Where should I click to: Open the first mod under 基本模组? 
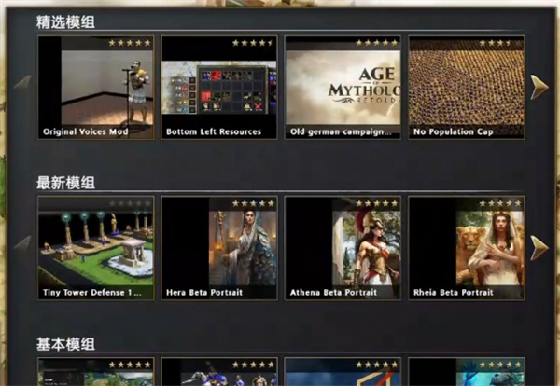coord(96,373)
